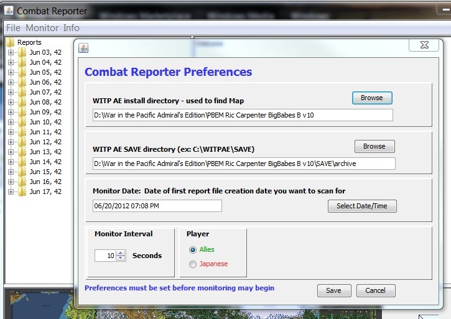This screenshot has width=451, height=319.
Task: Expand the Jun 15, 42 tree node
Action: 11,172
